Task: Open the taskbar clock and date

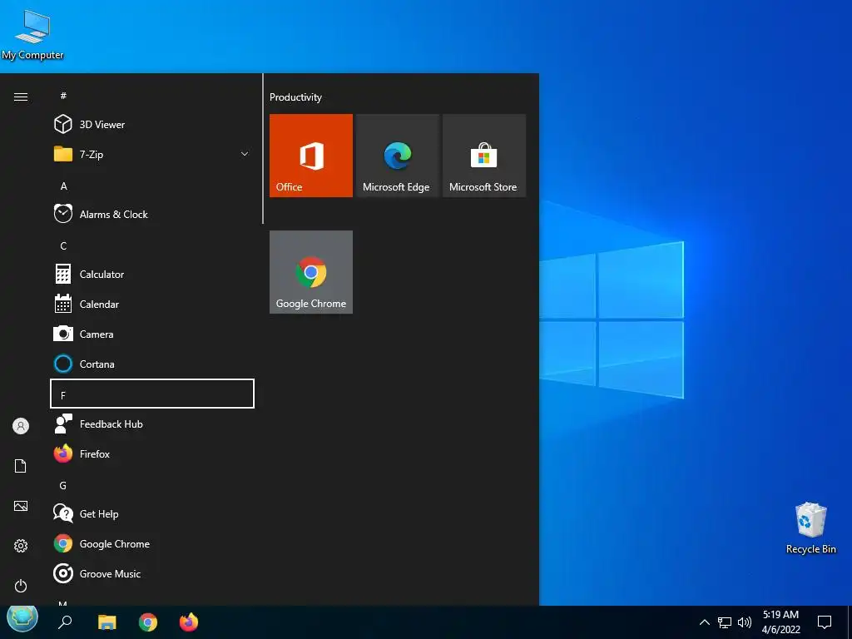Action: click(x=780, y=622)
